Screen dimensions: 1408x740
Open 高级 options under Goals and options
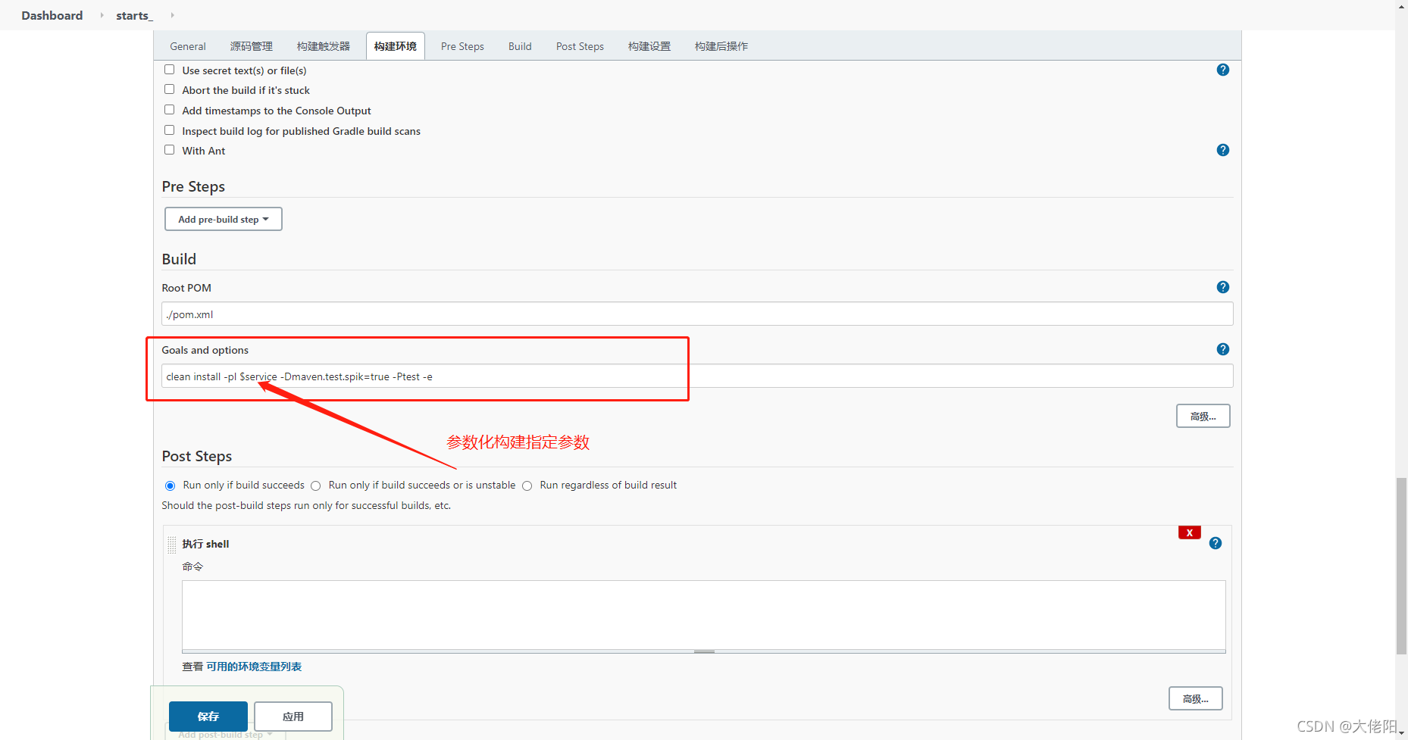(x=1203, y=416)
